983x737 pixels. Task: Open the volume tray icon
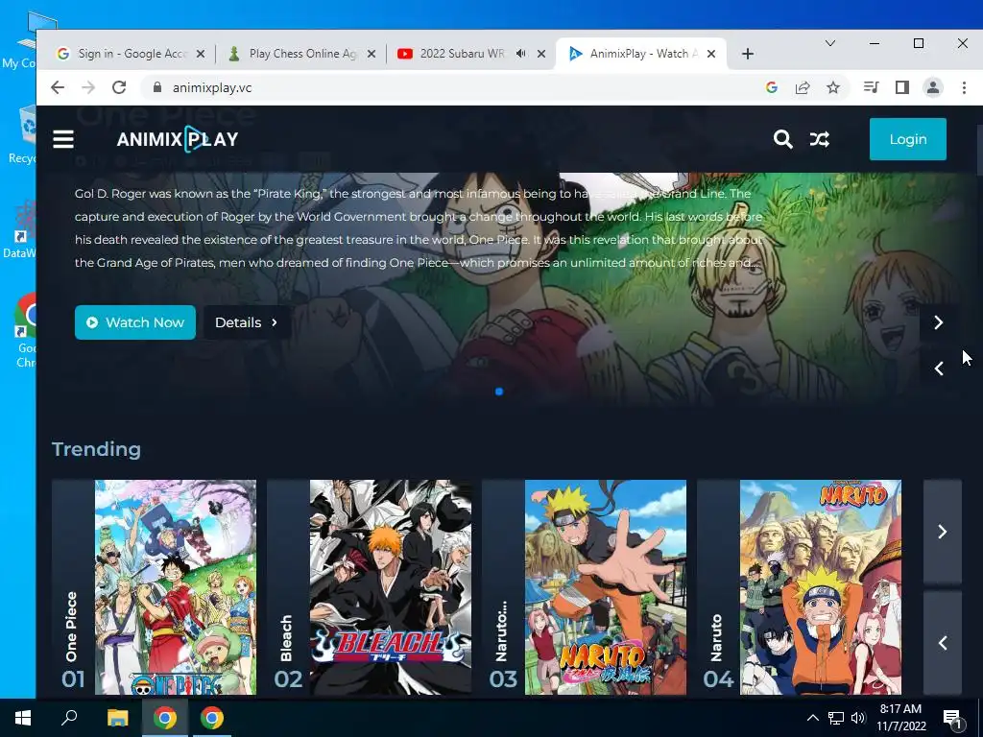point(857,718)
